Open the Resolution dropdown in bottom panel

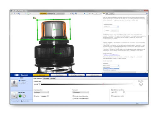81,92
